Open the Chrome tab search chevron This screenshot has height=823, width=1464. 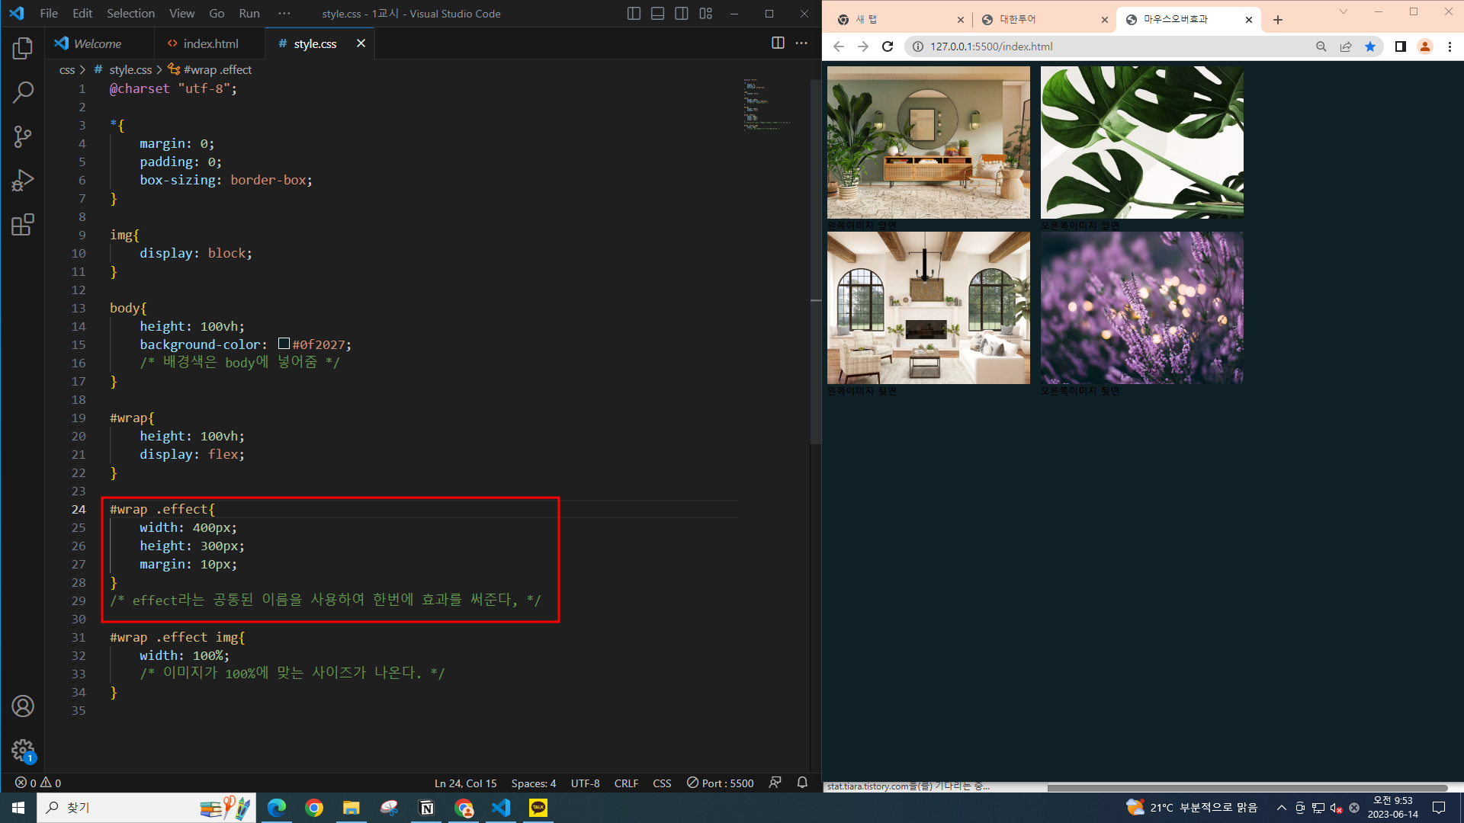pos(1344,11)
